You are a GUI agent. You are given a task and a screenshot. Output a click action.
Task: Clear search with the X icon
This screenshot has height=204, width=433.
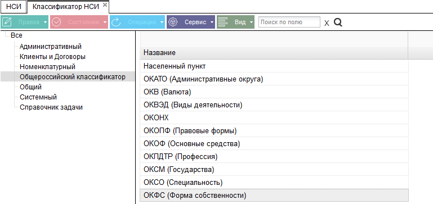[327, 23]
